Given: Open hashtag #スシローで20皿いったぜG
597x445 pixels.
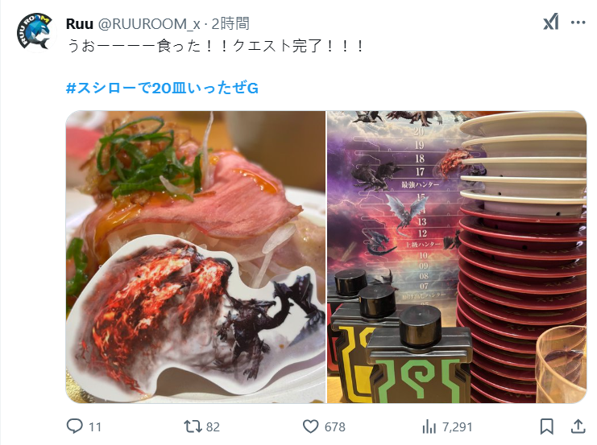Looking at the screenshot, I should 162,89.
